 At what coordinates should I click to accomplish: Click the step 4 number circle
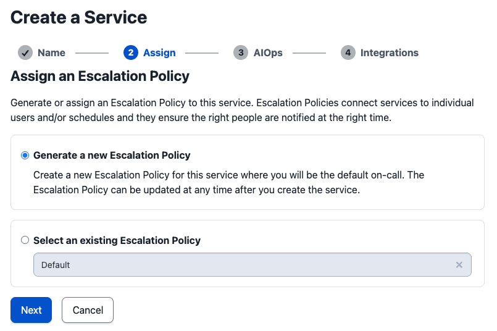pos(348,52)
